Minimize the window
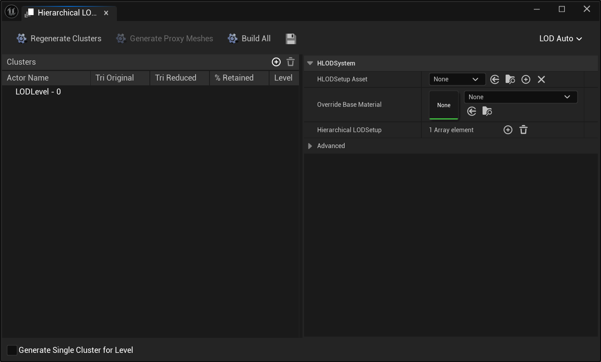 537,9
